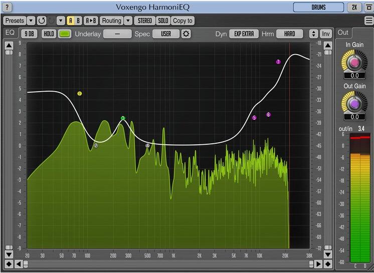Click the DRUMS instance name field
The image size is (374, 273).
[318, 8]
